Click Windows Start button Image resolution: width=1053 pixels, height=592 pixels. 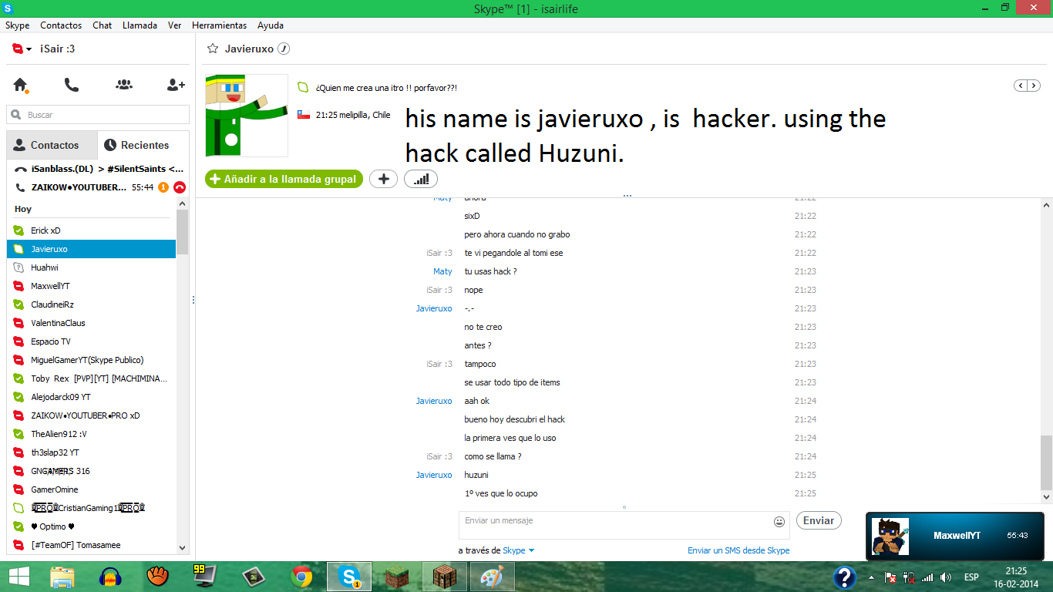pyautogui.click(x=19, y=577)
